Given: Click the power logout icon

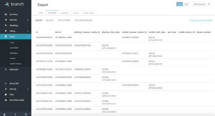Looking at the screenshot, I should coord(26,114).
